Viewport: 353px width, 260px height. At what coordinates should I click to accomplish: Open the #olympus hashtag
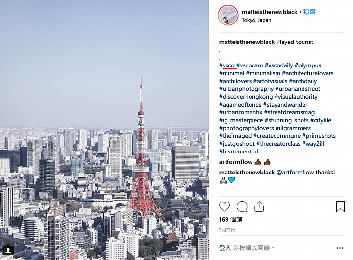pos(308,65)
